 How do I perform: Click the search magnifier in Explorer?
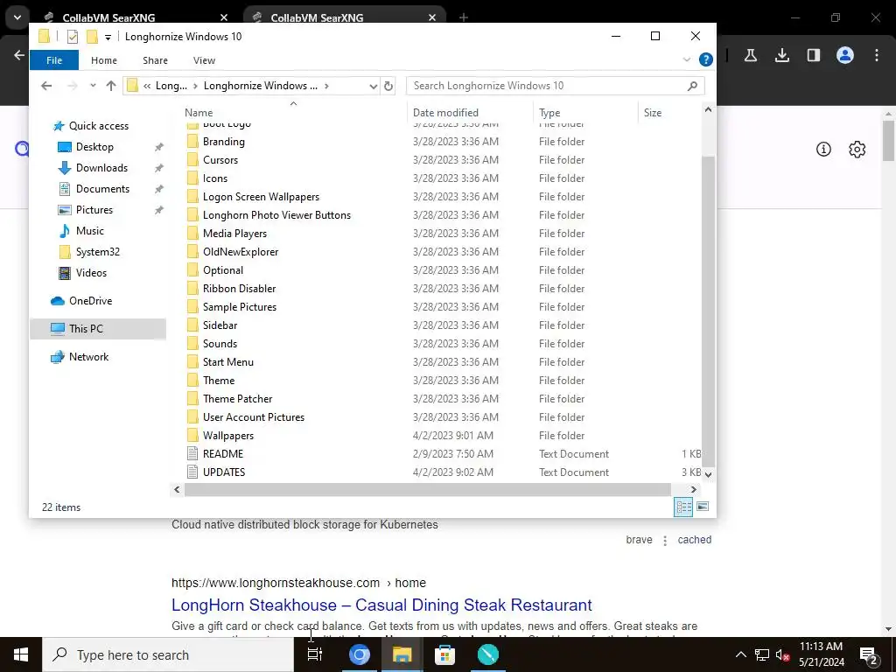[693, 86]
